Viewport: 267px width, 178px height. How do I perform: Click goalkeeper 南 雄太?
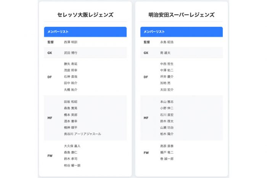click(165, 53)
